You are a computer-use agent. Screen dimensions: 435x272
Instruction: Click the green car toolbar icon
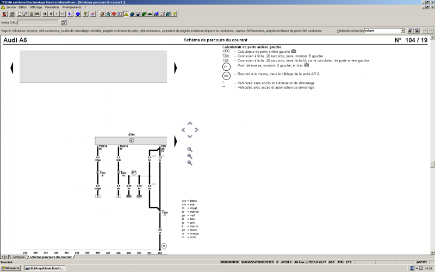click(150, 14)
